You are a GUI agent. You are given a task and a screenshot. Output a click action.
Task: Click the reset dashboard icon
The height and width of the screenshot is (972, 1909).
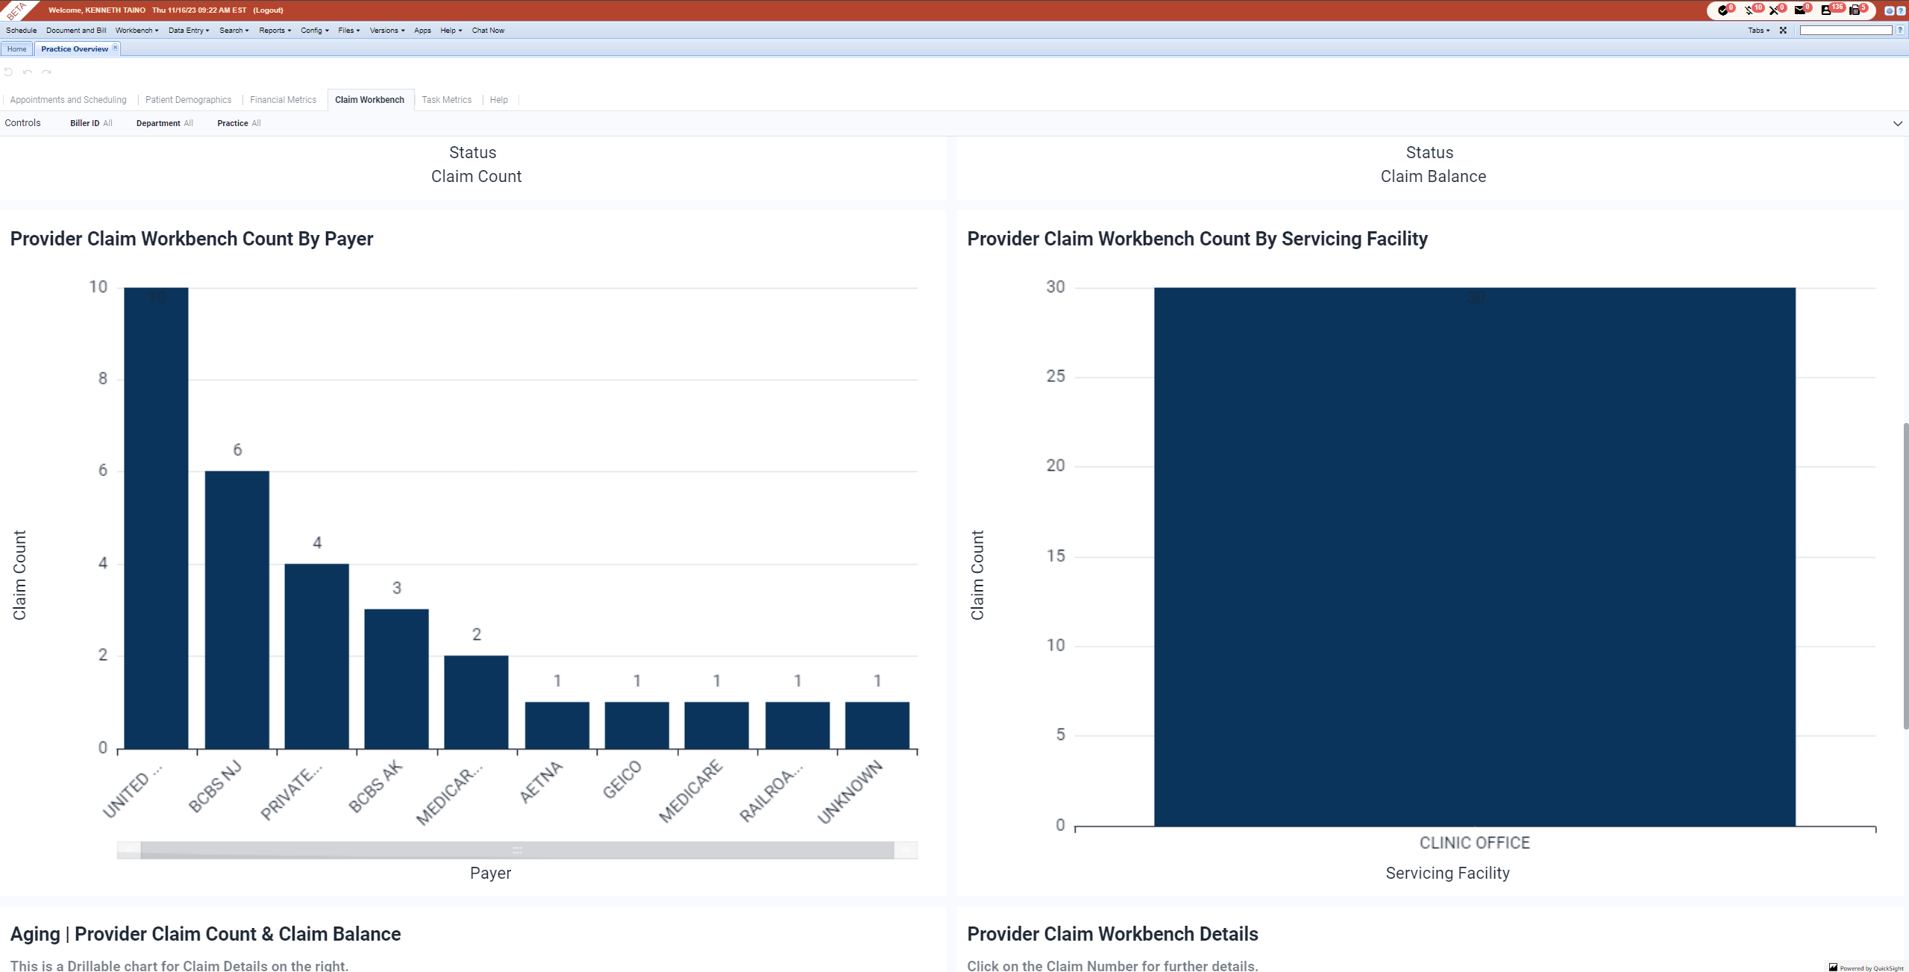pyautogui.click(x=8, y=72)
